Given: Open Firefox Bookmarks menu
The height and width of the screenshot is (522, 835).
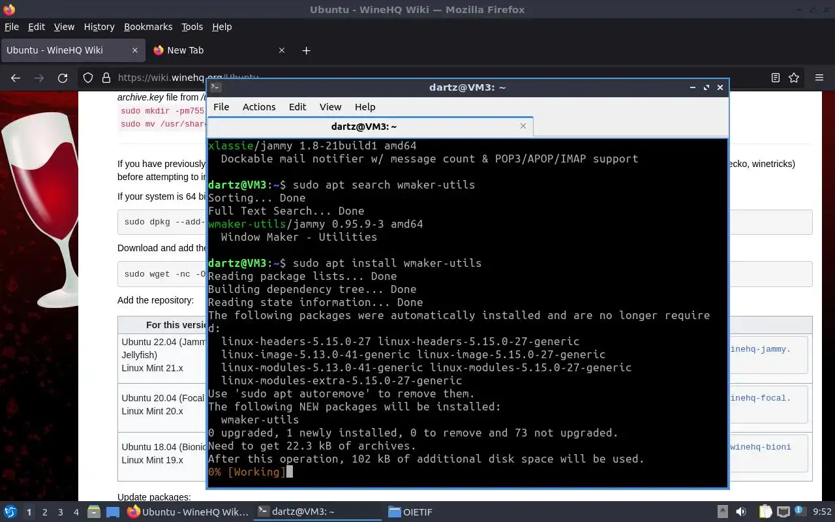Looking at the screenshot, I should point(148,27).
